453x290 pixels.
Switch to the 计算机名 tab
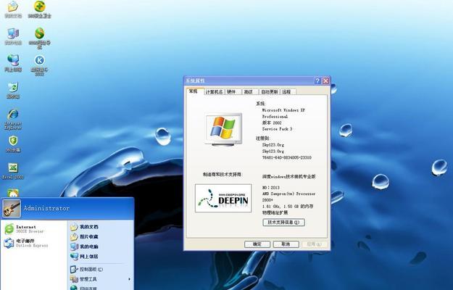[x=214, y=92]
